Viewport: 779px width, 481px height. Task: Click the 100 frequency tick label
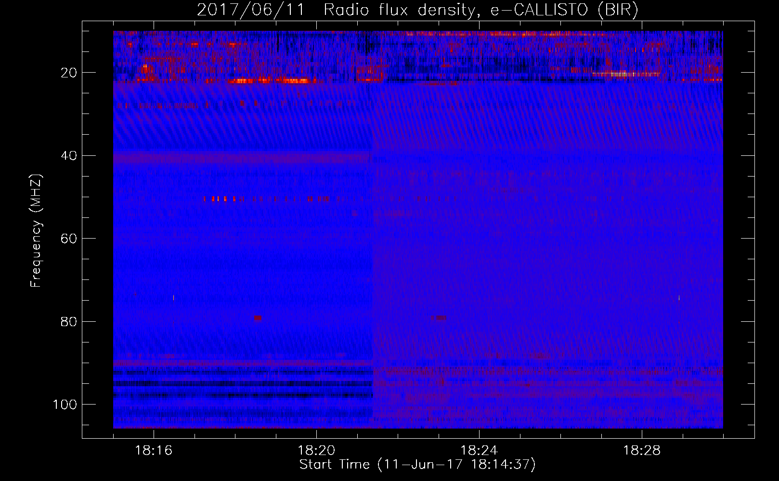(65, 405)
